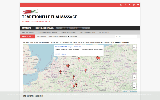The image size is (160, 100).
Task: Click the map locate-me button
Action: click(x=134, y=77)
